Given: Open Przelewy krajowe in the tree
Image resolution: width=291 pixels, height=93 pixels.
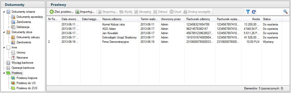Looking at the screenshot, I should point(27,78).
